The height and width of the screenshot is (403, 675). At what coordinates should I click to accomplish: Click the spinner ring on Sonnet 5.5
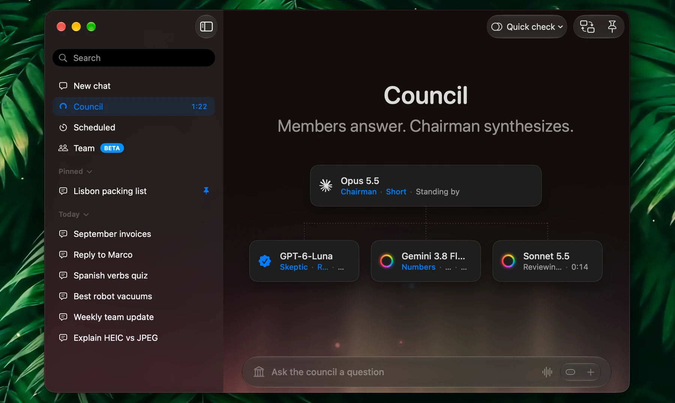coord(508,261)
